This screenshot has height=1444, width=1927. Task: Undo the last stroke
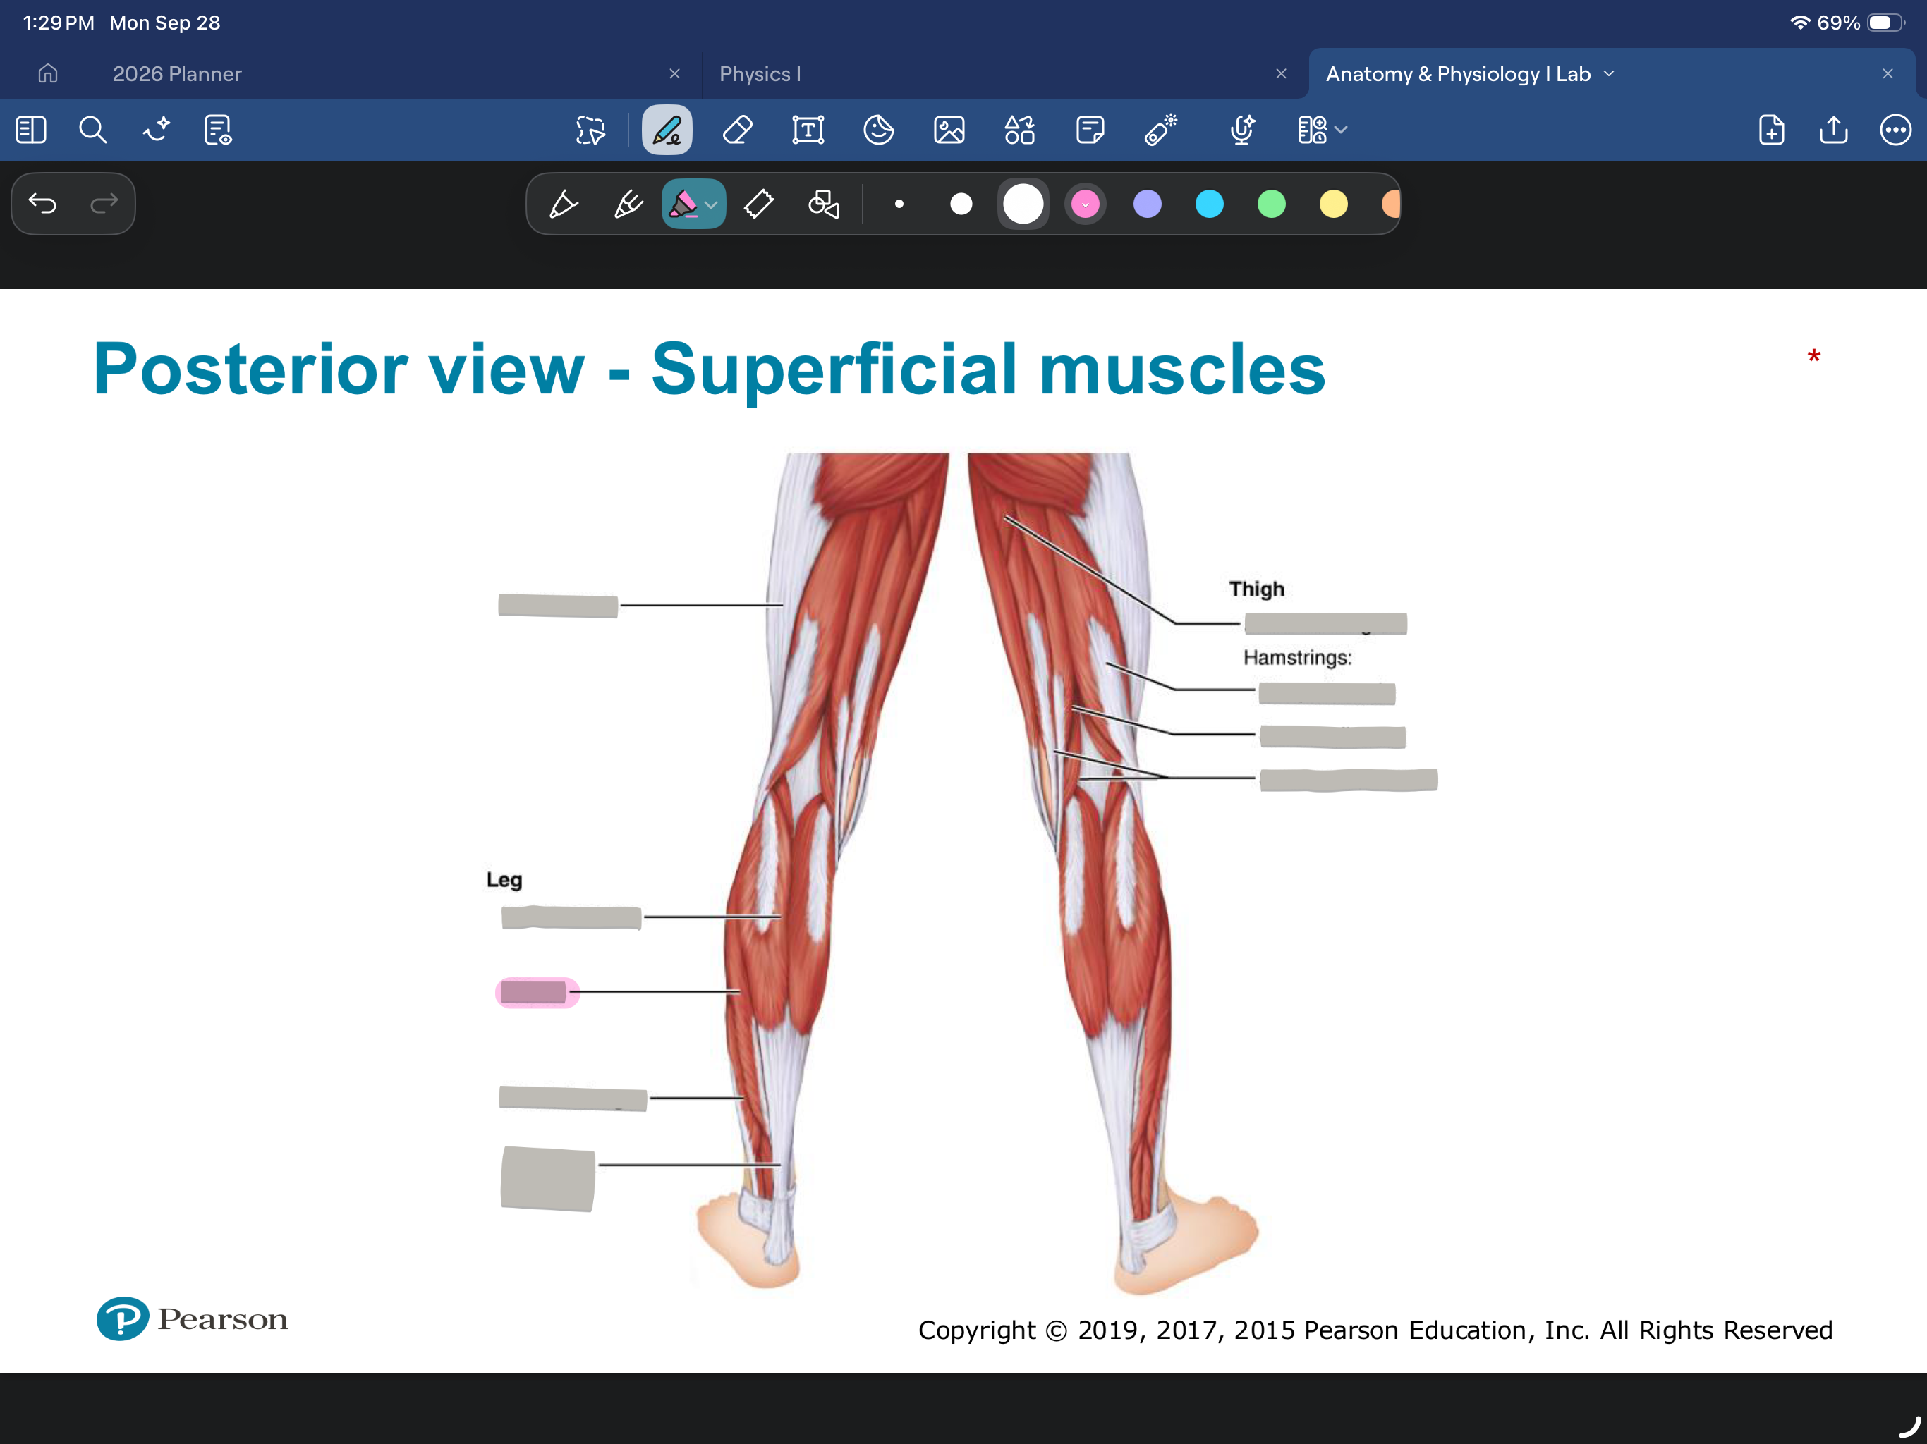(43, 204)
